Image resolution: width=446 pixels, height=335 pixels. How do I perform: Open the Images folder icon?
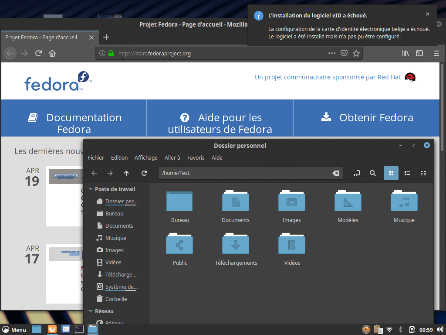tap(292, 202)
